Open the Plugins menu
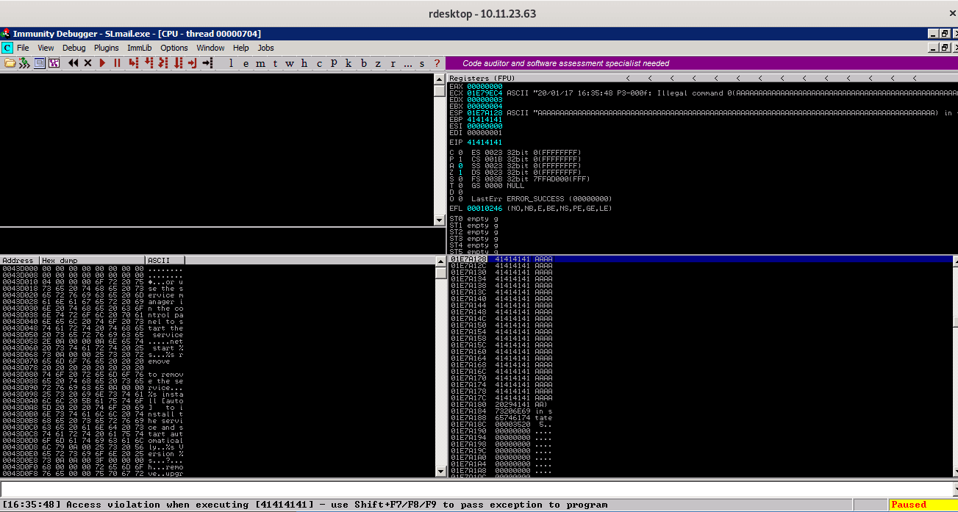This screenshot has height=512, width=958. [106, 48]
